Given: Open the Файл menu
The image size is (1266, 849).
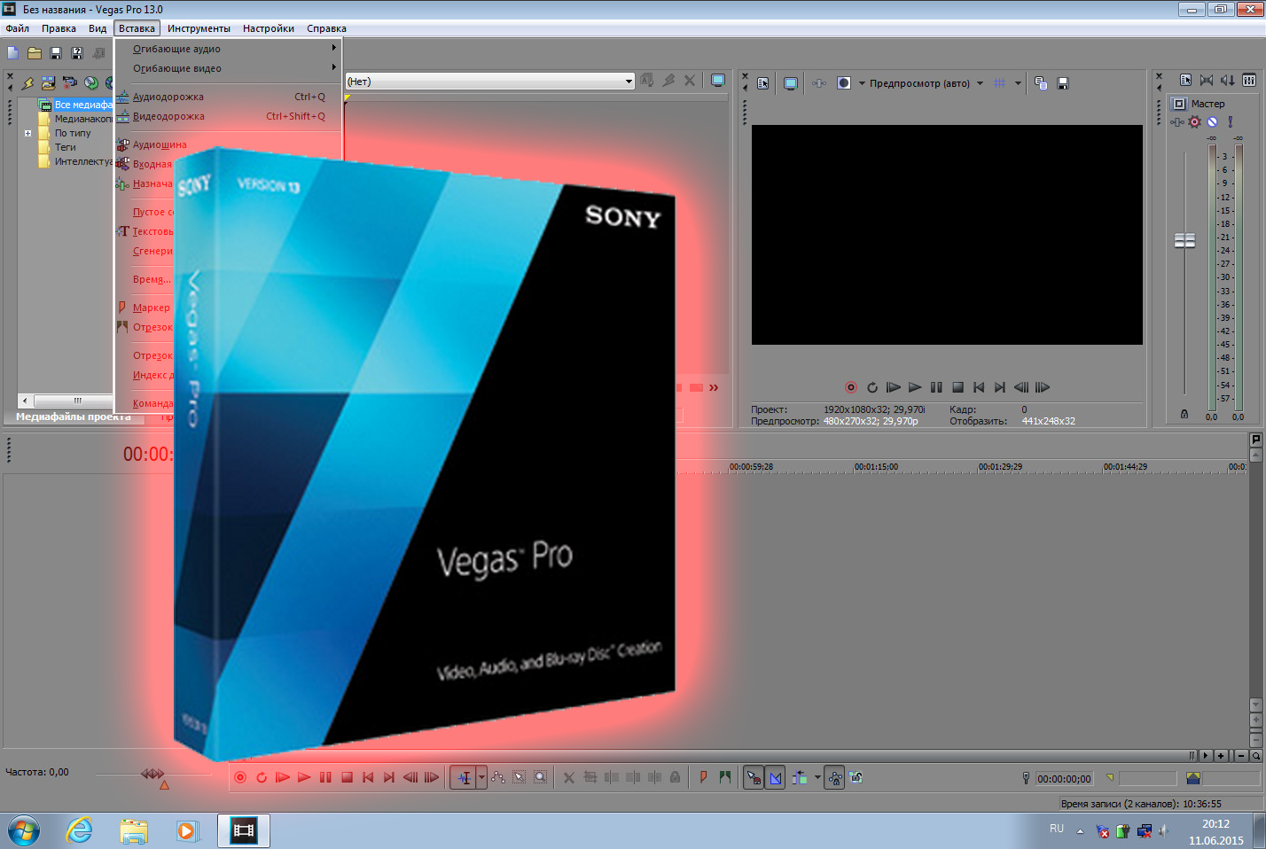Looking at the screenshot, I should [x=18, y=28].
